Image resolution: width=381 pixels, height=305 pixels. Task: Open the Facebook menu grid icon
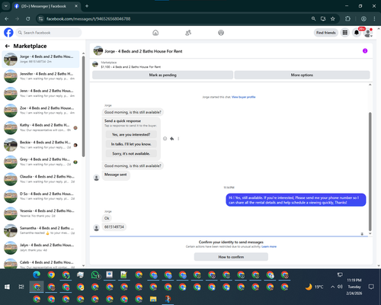[x=345, y=33]
